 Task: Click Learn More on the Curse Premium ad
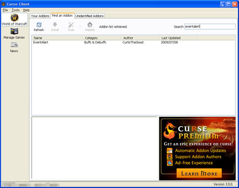(199, 173)
